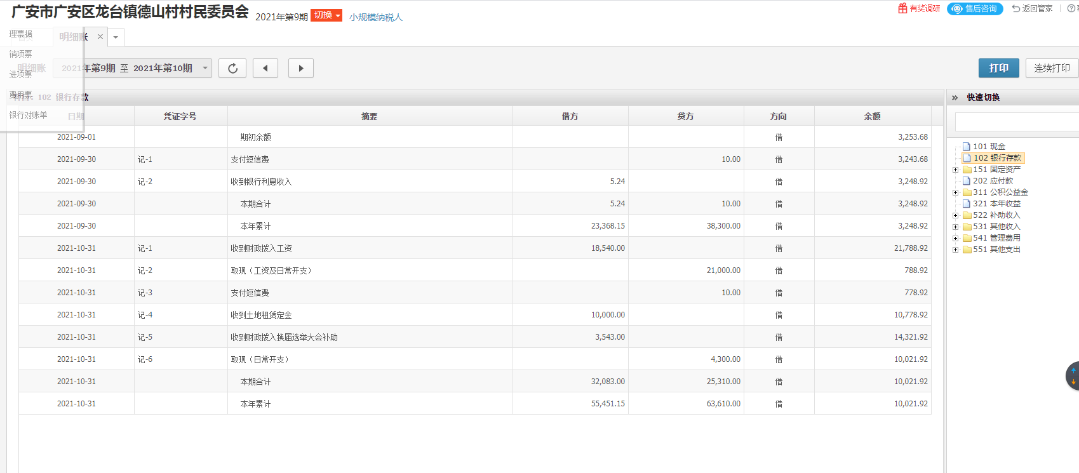Image resolution: width=1079 pixels, height=473 pixels.
Task: Click the 凭证字号 column header
Action: (180, 116)
